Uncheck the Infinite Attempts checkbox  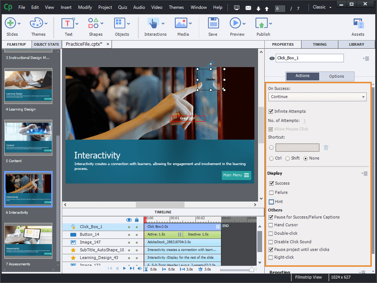271,111
